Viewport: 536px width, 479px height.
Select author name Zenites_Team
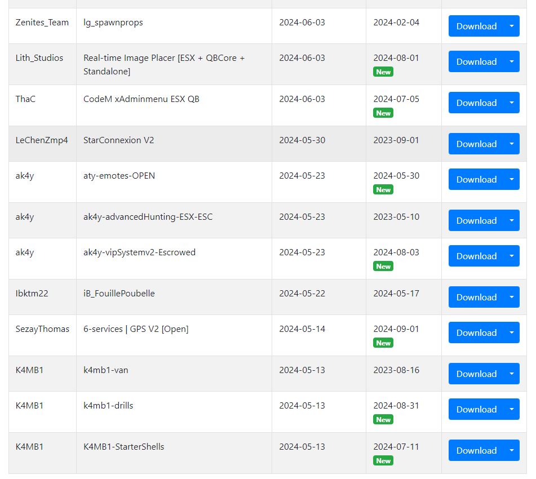click(42, 23)
